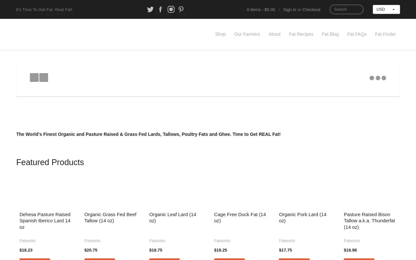Screen dimensions: 416x260
Task: Click the right slideshow arrow square
Action: [x=44, y=77]
